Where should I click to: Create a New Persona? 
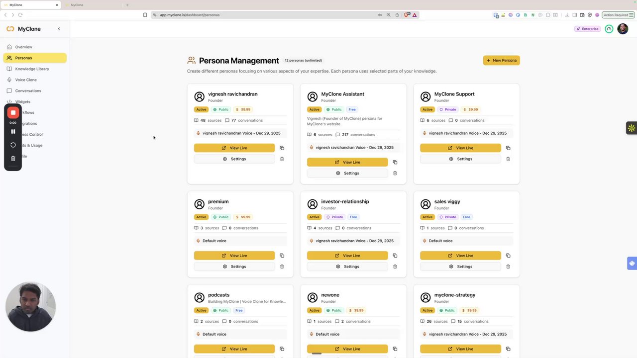(501, 61)
